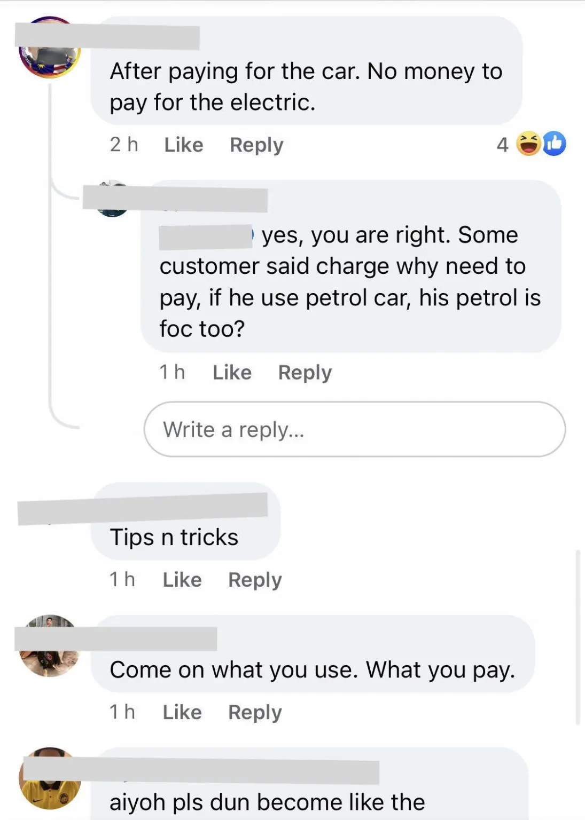
Task: Like the 'Tips n tricks' comment
Action: pos(182,580)
